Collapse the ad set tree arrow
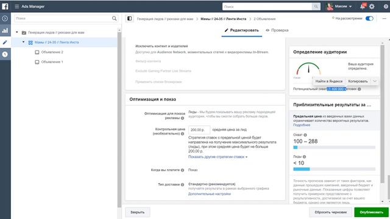 23,42
